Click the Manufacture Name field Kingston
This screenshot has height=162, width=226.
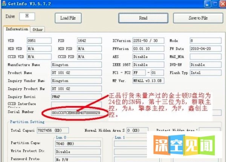coord(76,65)
